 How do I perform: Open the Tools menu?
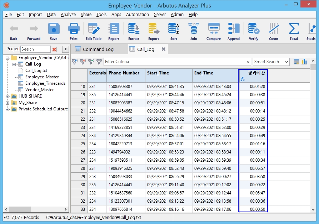(101, 15)
